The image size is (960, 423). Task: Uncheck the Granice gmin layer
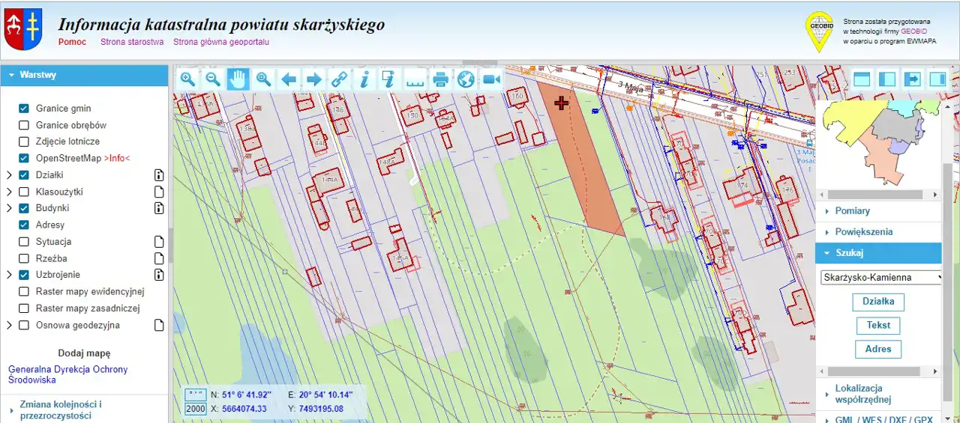click(24, 109)
